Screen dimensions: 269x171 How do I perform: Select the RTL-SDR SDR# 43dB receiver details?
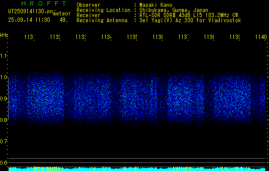[189, 15]
